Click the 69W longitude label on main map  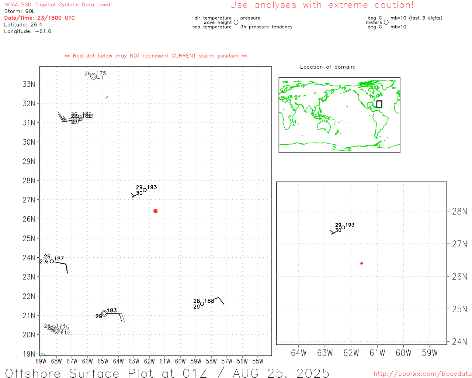tap(41, 361)
